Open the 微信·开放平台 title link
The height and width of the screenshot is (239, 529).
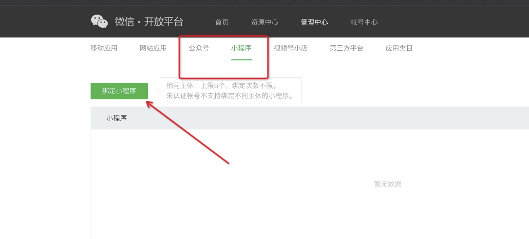(149, 22)
